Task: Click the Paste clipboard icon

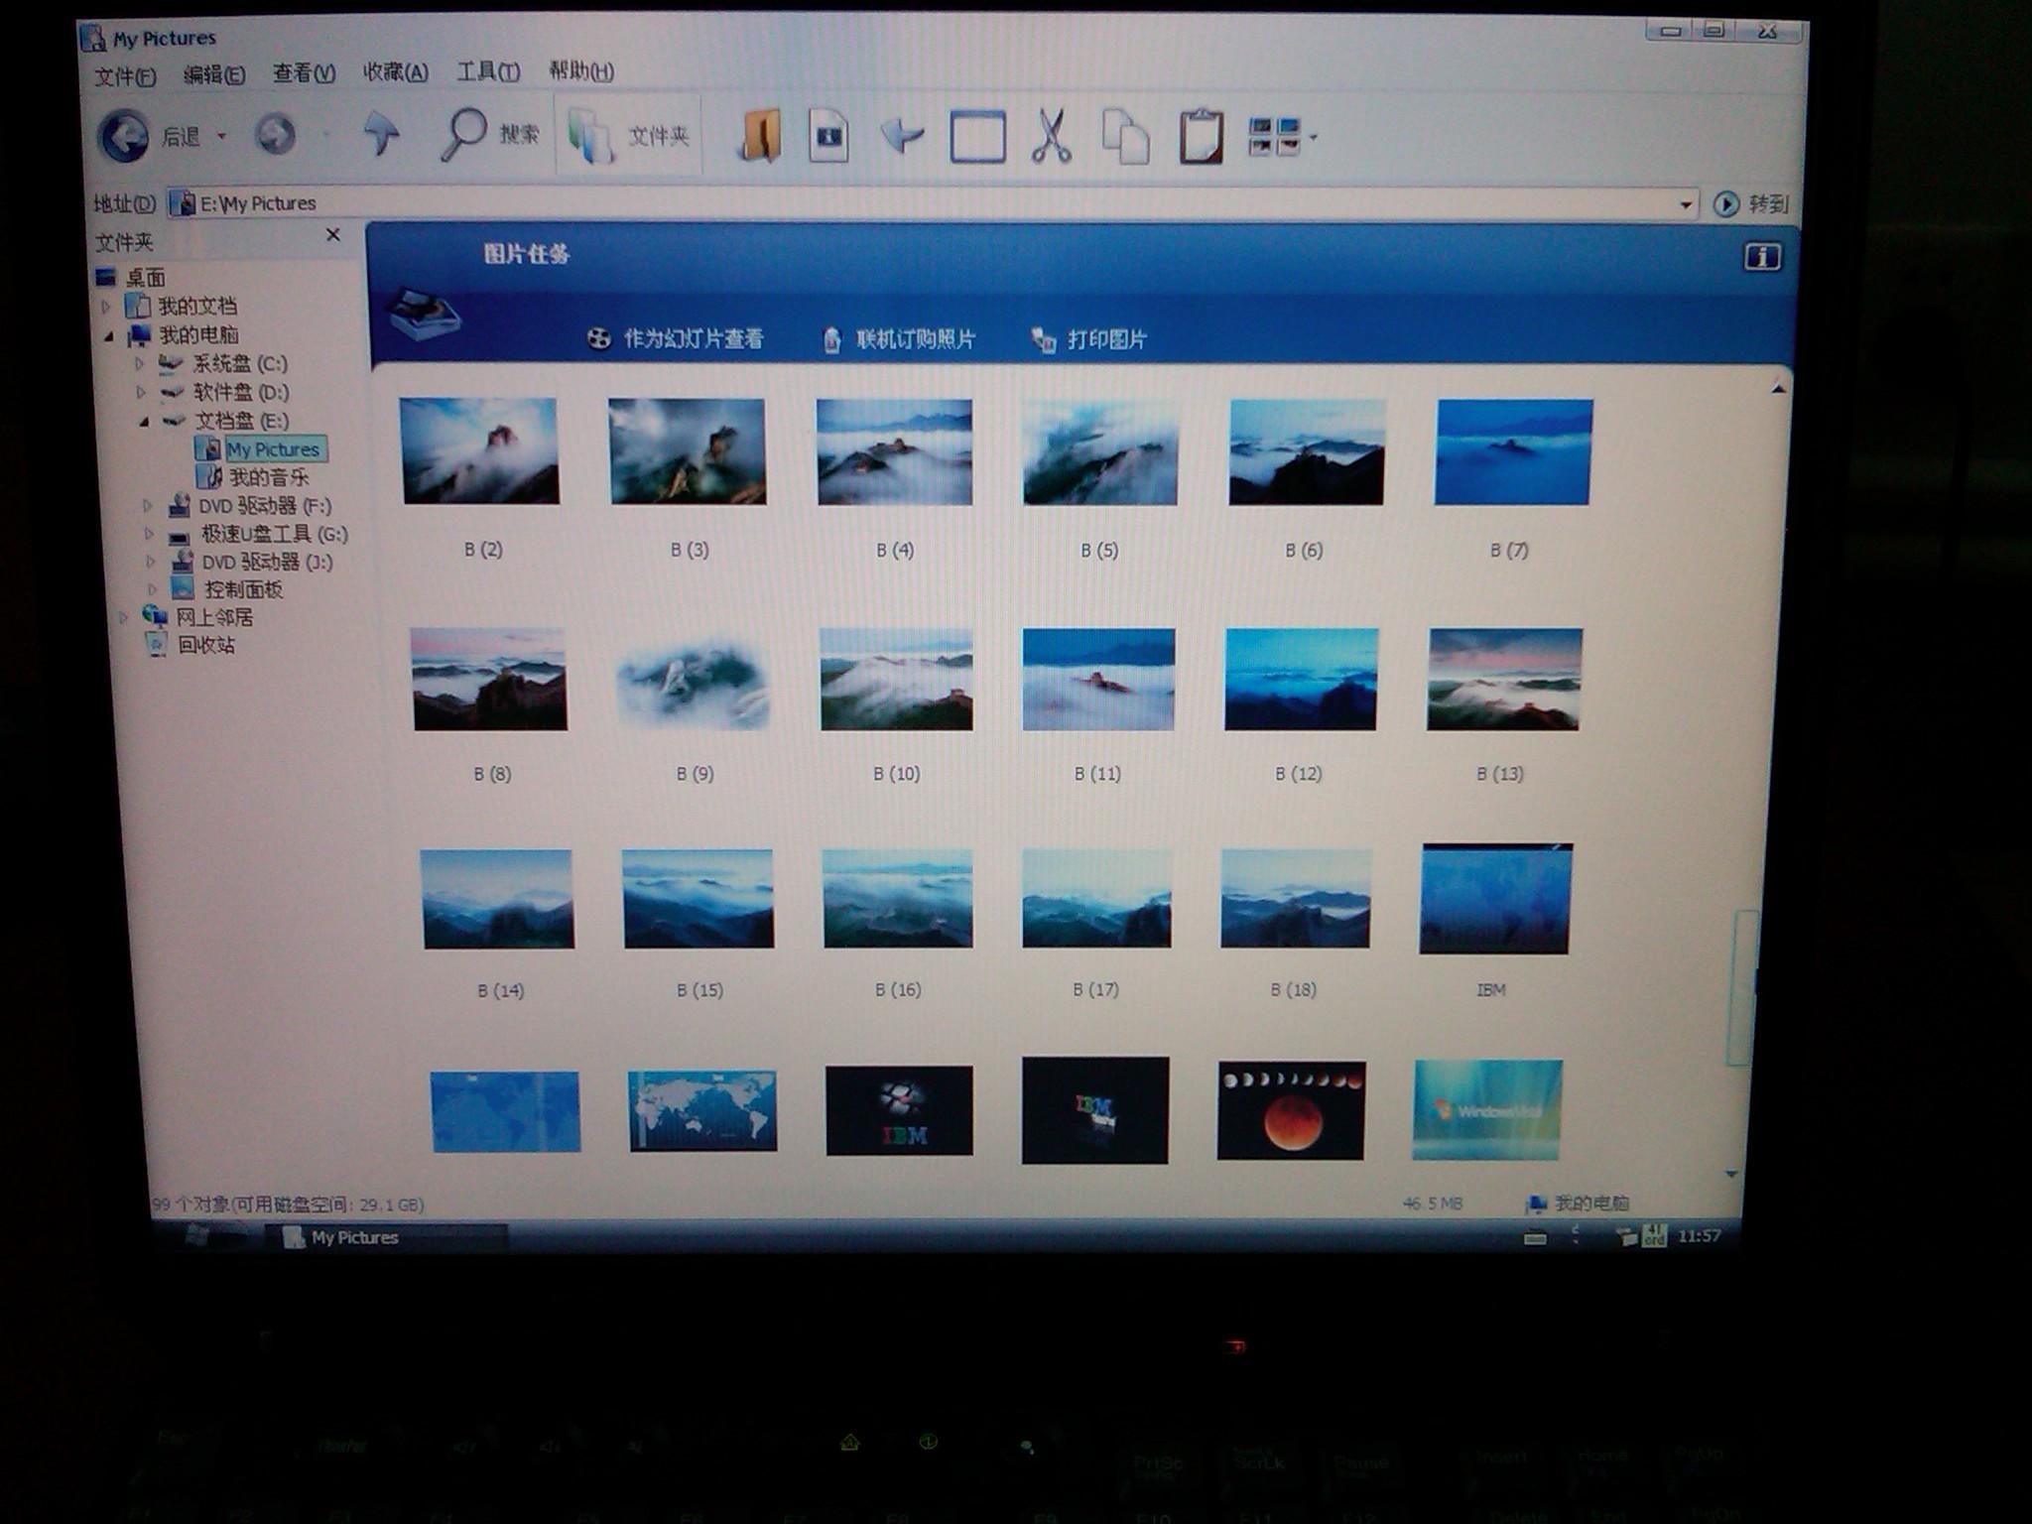Action: (x=1200, y=135)
